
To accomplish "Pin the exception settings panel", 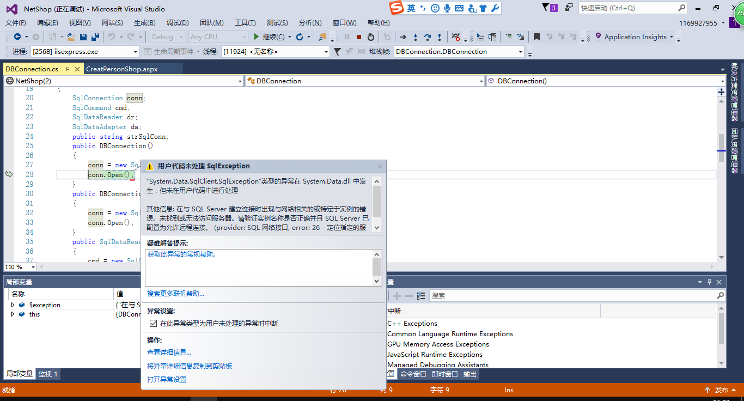I will click(x=709, y=282).
